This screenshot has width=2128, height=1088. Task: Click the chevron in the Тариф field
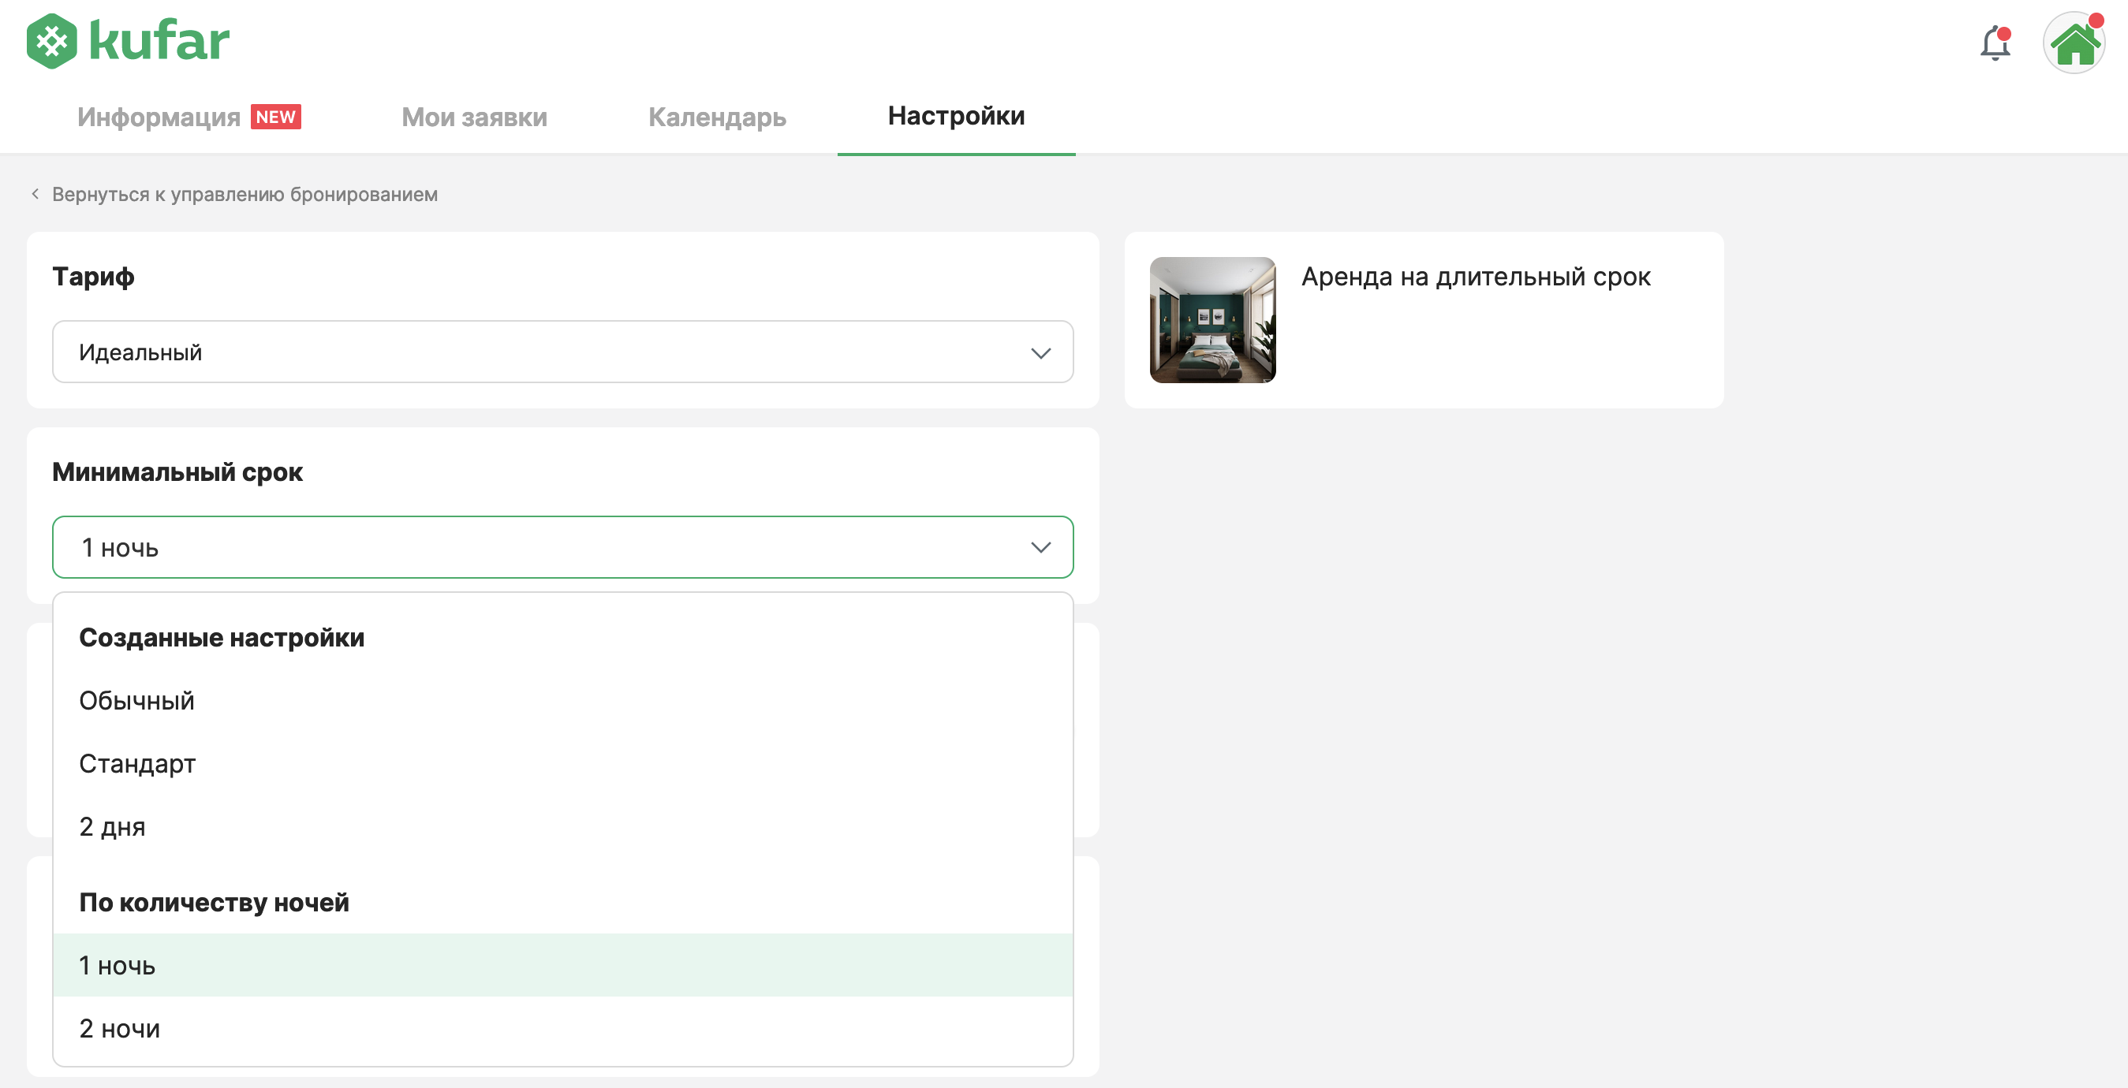point(1040,353)
